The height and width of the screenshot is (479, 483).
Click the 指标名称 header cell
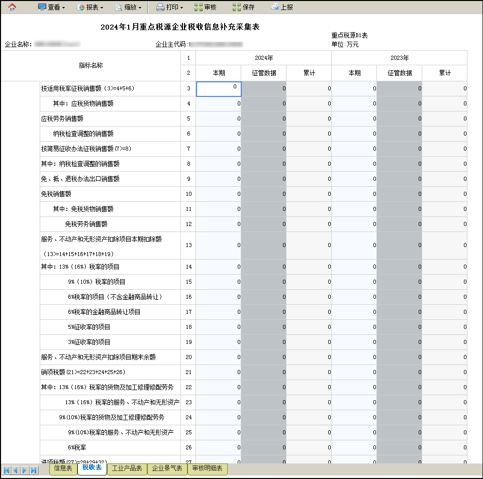click(90, 66)
